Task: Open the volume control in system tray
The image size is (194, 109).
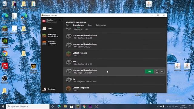Action: point(173,107)
